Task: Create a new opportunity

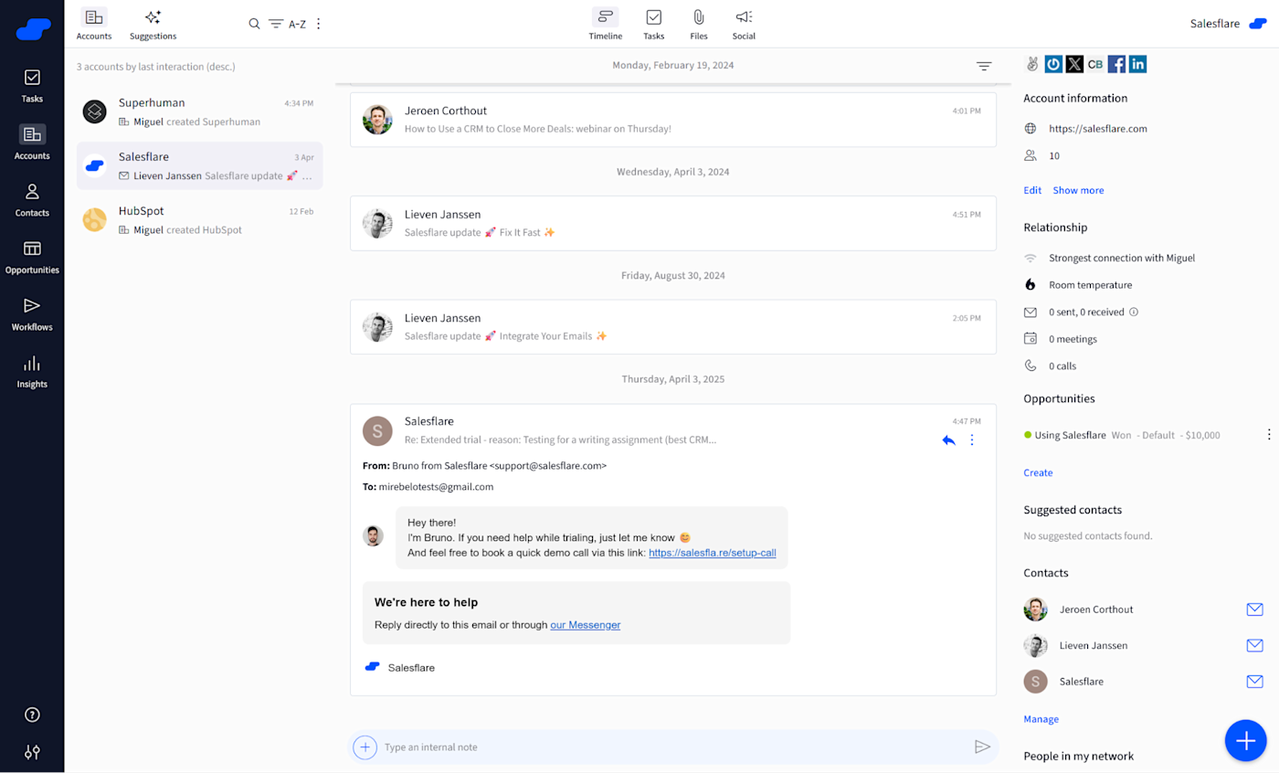Action: pyautogui.click(x=1038, y=472)
